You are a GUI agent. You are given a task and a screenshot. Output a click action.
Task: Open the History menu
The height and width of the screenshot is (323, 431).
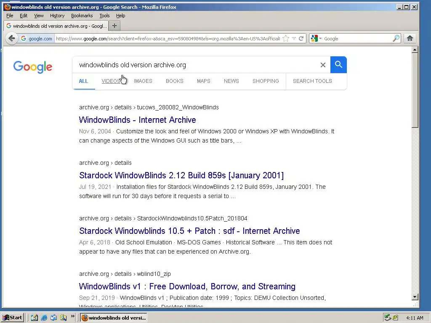click(57, 16)
